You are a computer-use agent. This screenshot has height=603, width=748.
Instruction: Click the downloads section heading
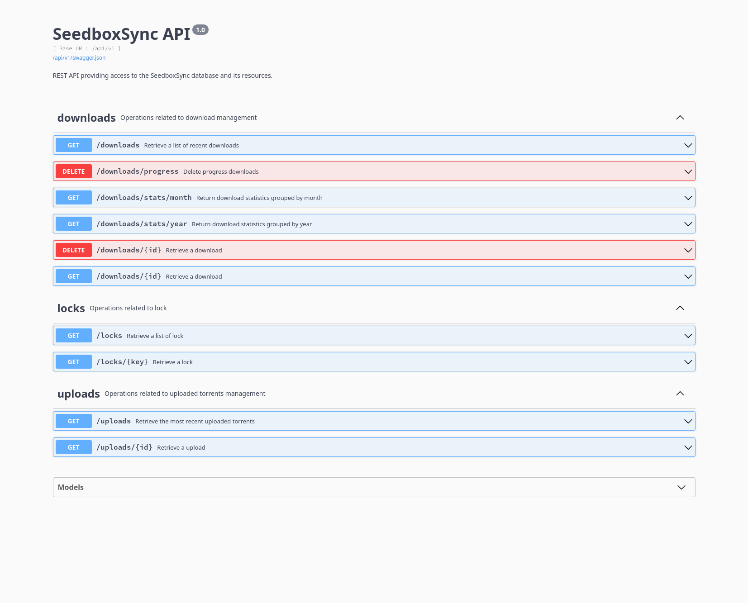(86, 118)
